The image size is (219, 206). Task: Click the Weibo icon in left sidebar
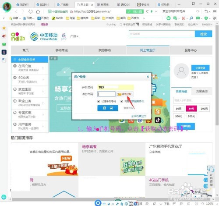[4, 36]
